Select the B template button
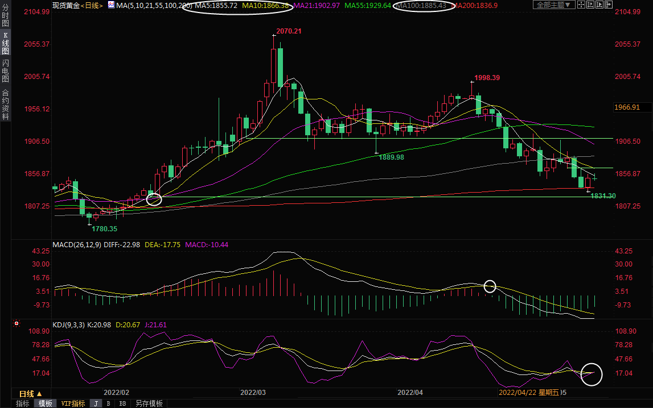Viewport: 653px width, 408px height. [108, 403]
